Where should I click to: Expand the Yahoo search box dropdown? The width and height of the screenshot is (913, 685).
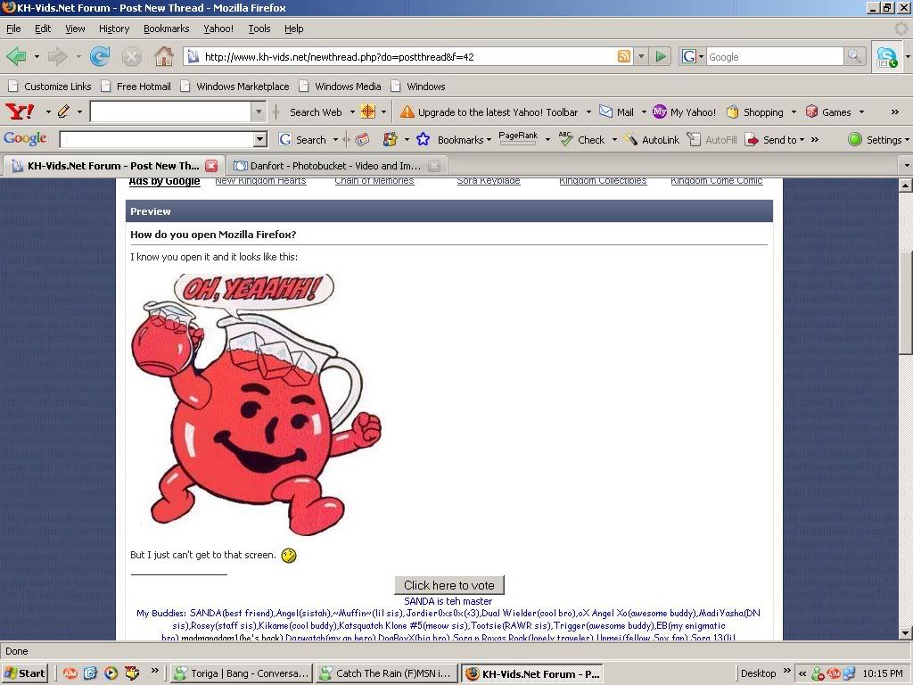259,111
